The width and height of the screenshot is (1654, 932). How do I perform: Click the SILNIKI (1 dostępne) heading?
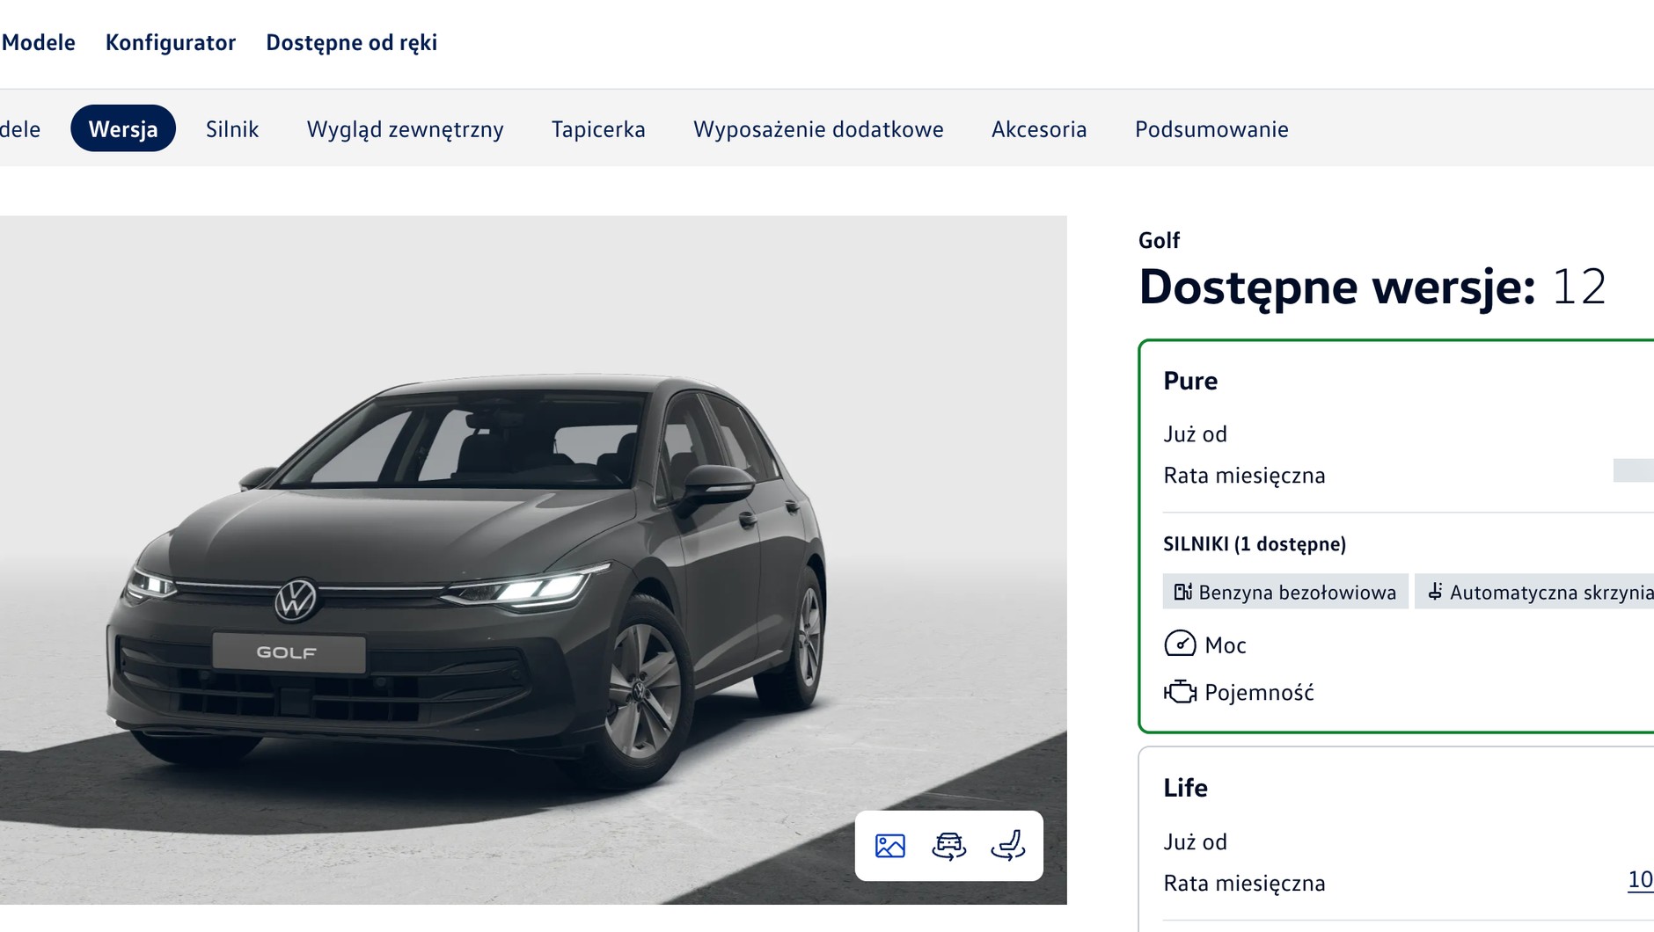coord(1255,544)
